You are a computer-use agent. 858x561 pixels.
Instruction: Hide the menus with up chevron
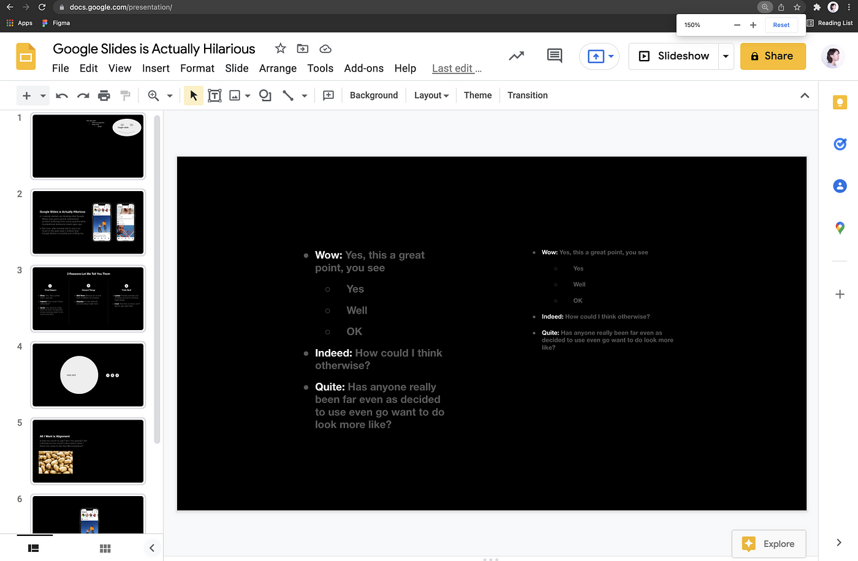click(805, 96)
